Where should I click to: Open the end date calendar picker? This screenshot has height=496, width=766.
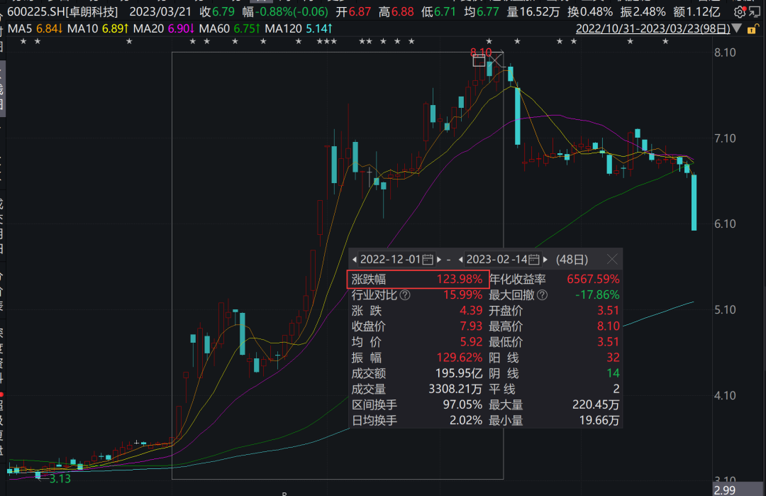534,259
